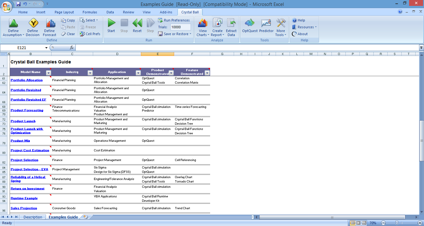Image resolution: width=424 pixels, height=226 pixels.
Task: Click the zoom out minus button
Action: pyautogui.click(x=383, y=223)
